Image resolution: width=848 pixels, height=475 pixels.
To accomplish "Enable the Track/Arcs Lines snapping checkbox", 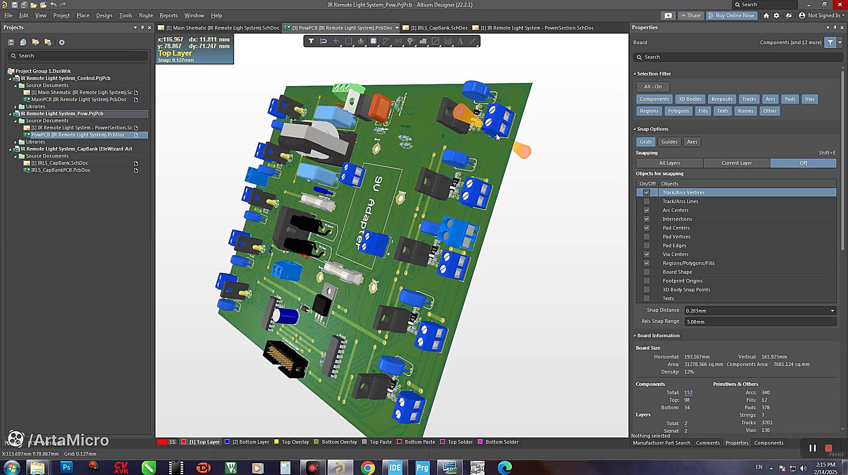I will coord(647,201).
